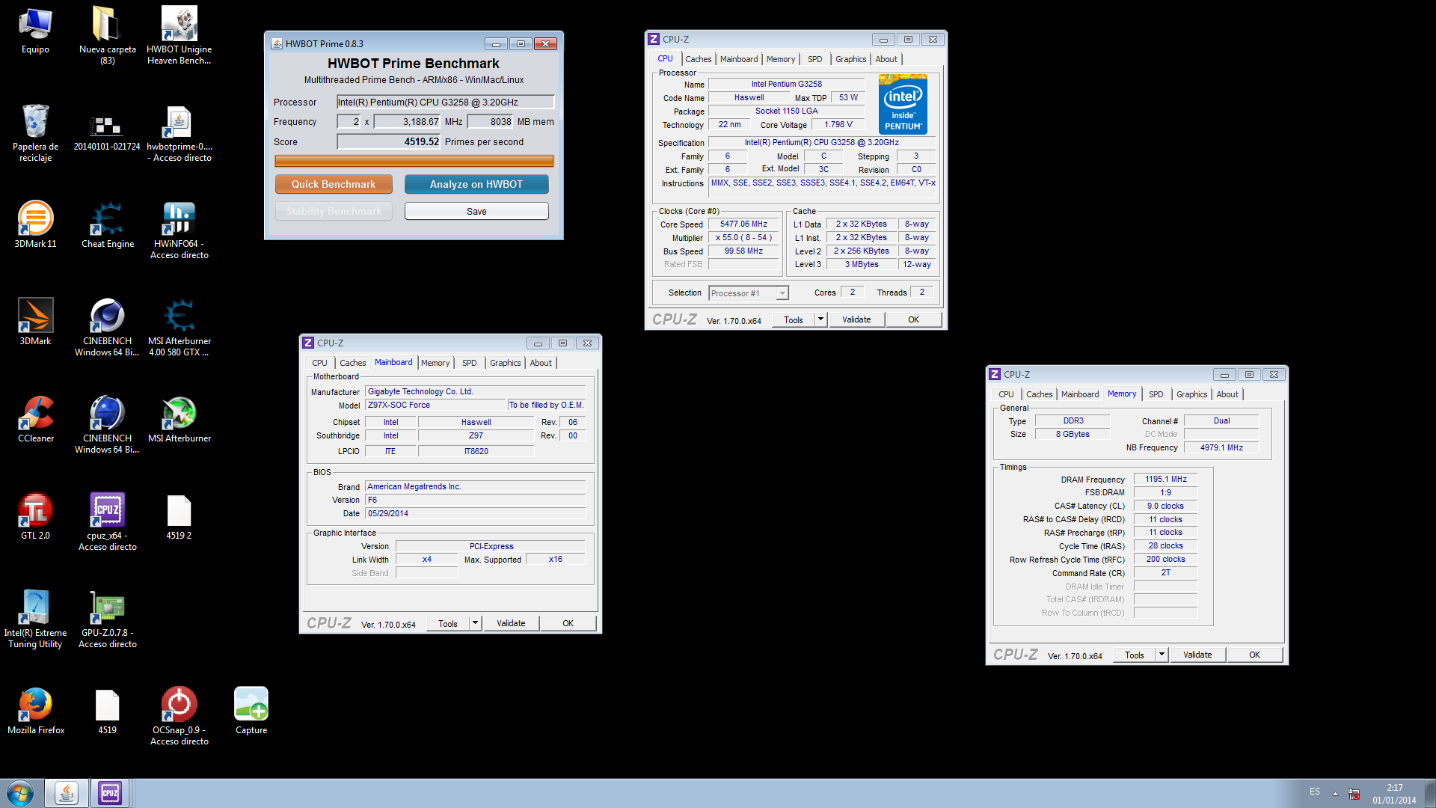Expand Tools arrow in CPU-Z Memory window
Screen dimensions: 1436x808
click(x=1162, y=655)
